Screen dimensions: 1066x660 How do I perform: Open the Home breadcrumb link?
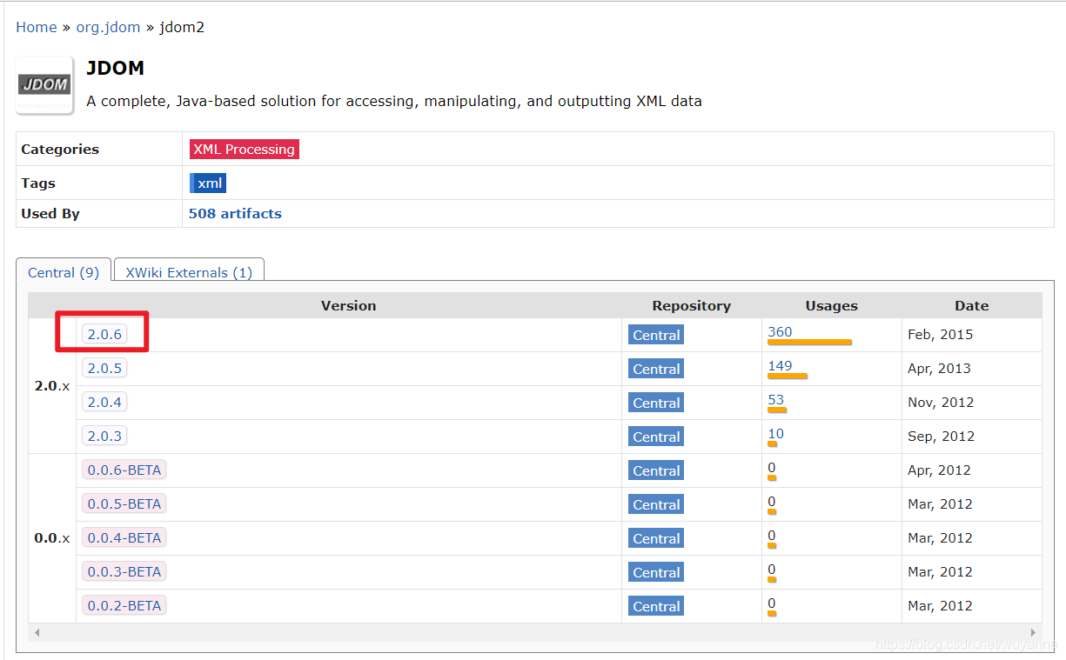click(37, 27)
